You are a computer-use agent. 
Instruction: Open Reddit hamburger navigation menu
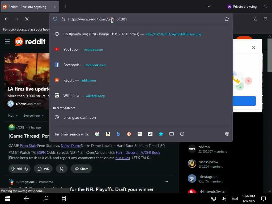click(7, 41)
